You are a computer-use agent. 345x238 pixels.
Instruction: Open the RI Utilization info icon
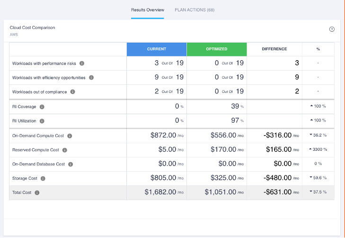point(42,121)
